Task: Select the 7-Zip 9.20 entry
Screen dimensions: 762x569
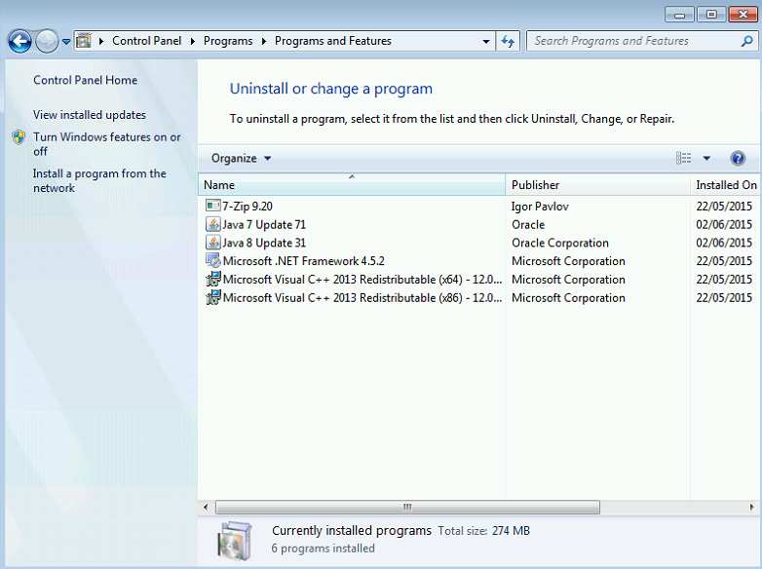Action: (248, 206)
